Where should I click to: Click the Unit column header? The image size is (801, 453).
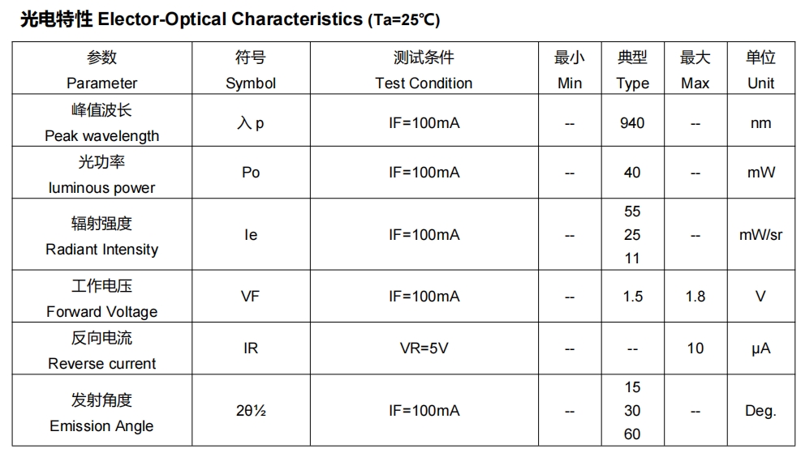coord(760,68)
